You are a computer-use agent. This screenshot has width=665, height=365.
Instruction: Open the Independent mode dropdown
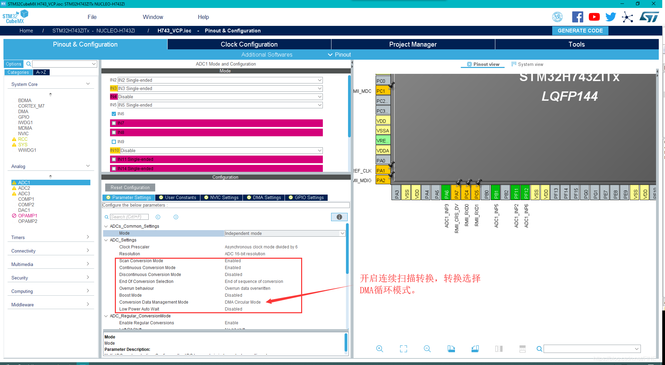(x=285, y=234)
